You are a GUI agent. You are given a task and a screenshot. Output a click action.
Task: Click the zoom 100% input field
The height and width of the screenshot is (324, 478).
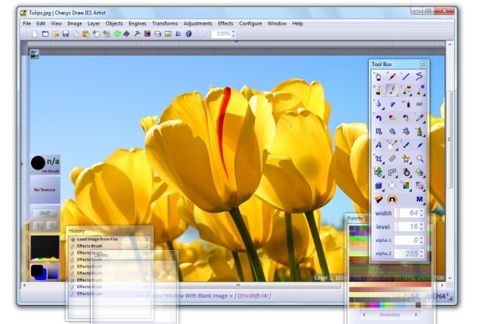coord(221,33)
